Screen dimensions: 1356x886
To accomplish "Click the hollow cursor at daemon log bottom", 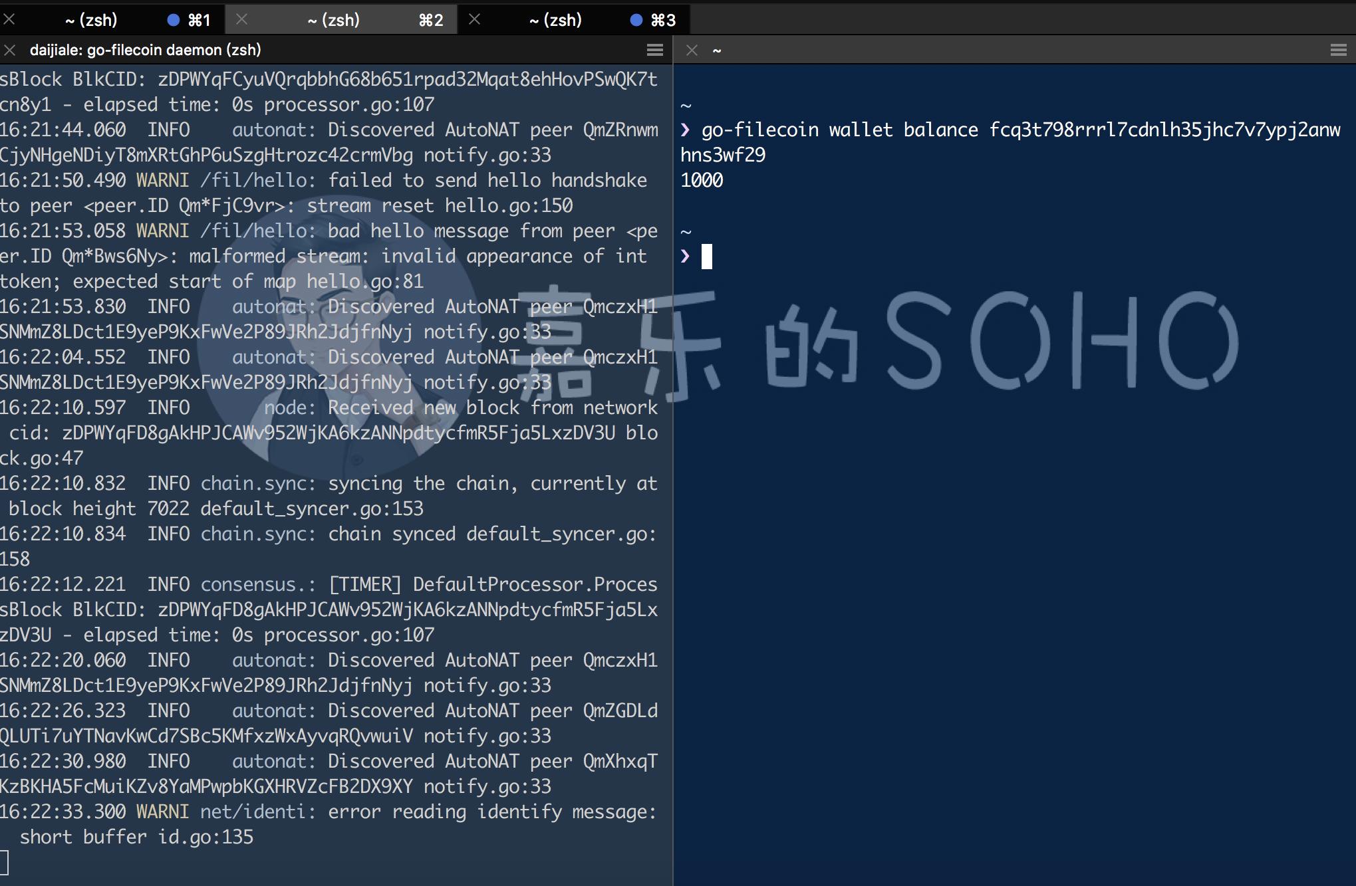I will click(4, 863).
